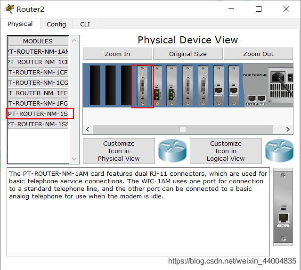The width and height of the screenshot is (301, 270).
Task: Click the Zoom Out button
Action: click(x=258, y=54)
